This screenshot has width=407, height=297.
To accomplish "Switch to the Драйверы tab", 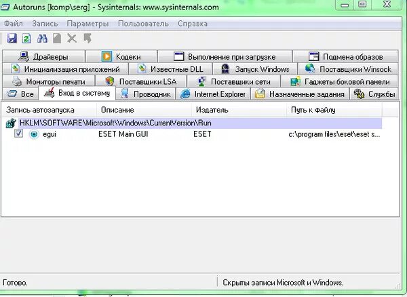I will [x=43, y=56].
